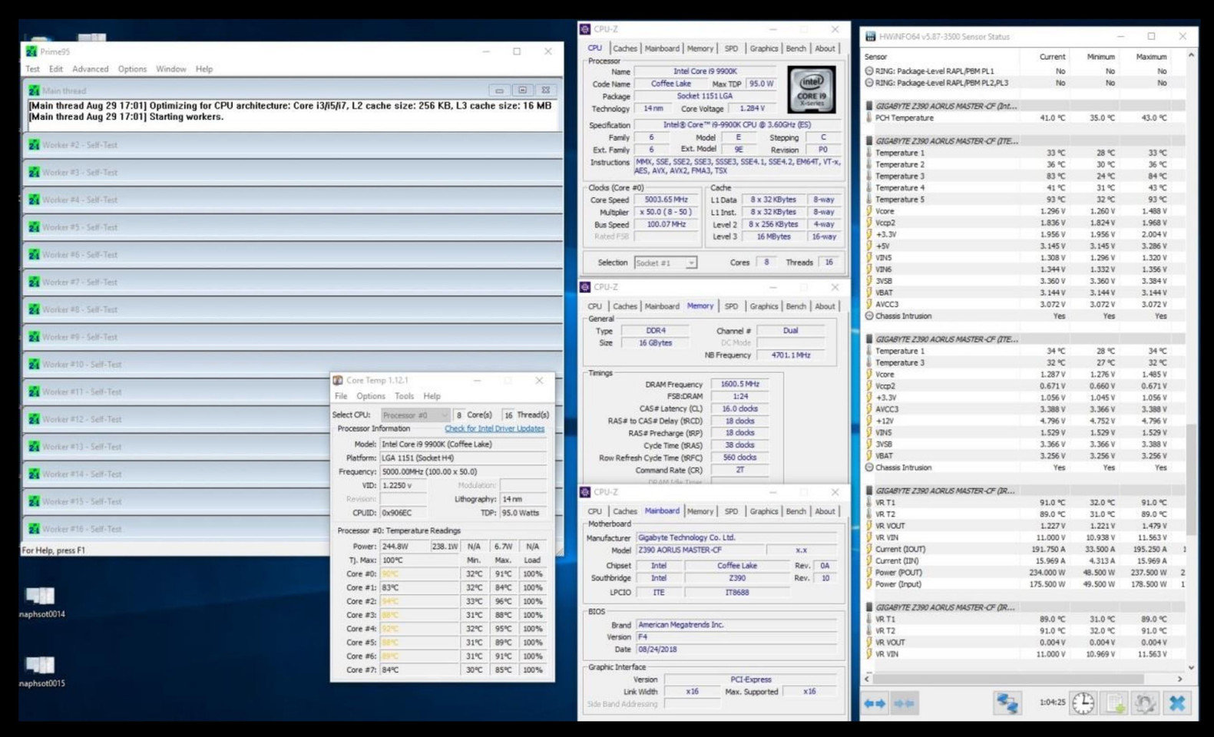Close HWiNFO sensors with blue X icon
The width and height of the screenshot is (1214, 737).
1177,703
